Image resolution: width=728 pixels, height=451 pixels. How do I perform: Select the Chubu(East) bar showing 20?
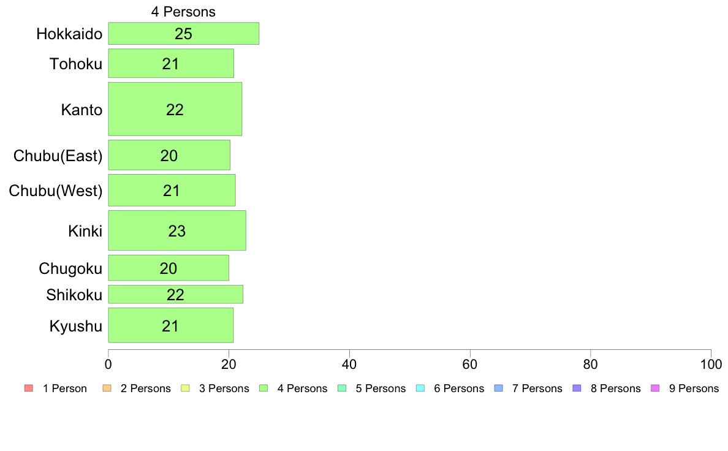[169, 155]
